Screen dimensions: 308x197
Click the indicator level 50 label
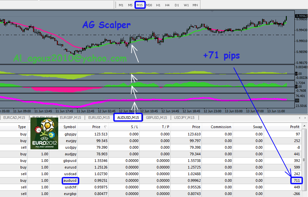297,100
